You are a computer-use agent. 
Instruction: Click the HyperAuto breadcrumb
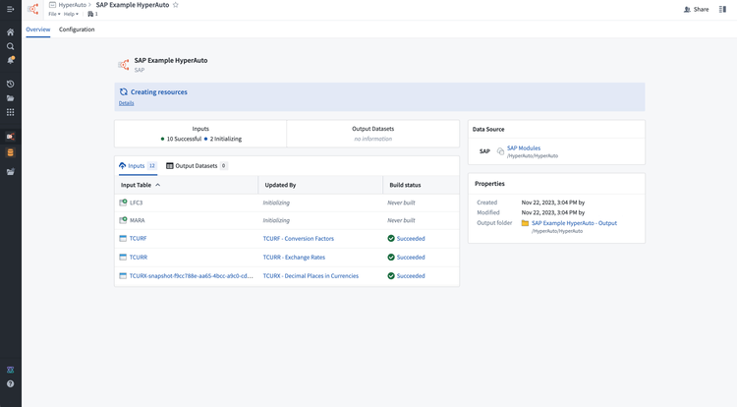[72, 5]
